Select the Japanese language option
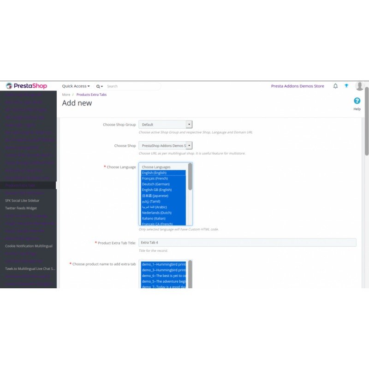The image size is (369, 369). 163,196
